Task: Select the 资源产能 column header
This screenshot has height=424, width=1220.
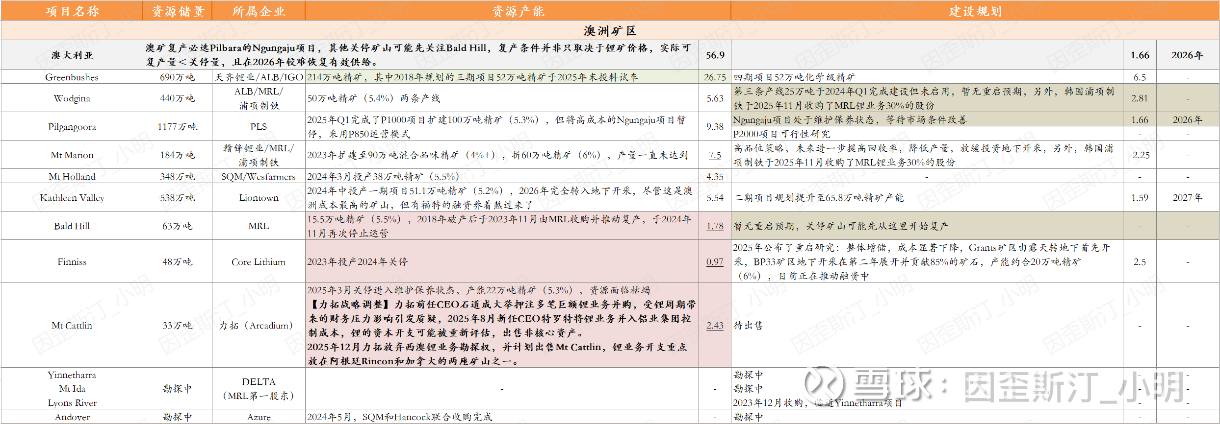Action: 518,11
